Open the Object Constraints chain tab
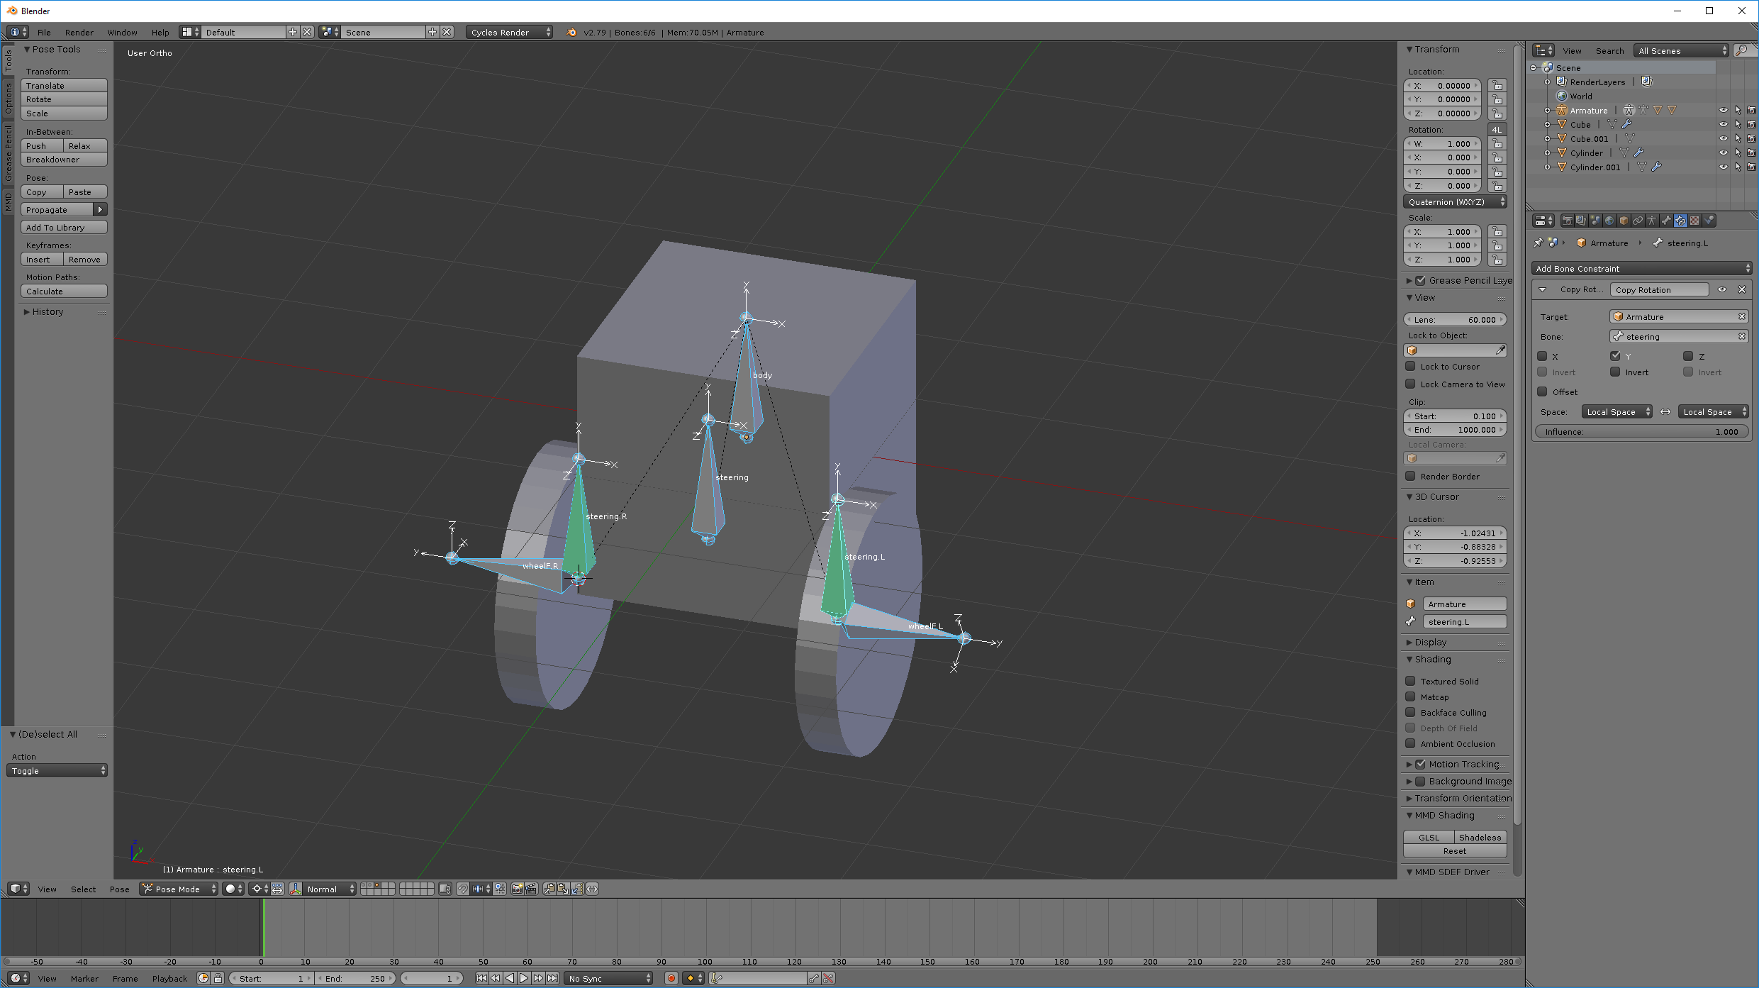Screen dimensions: 1759x988 tap(1638, 221)
